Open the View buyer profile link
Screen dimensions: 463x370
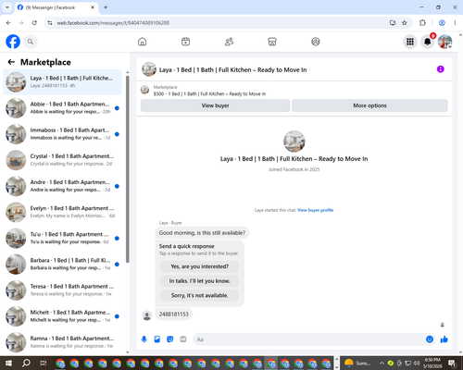point(315,210)
